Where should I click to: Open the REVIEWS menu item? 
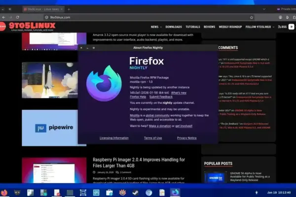(209, 27)
